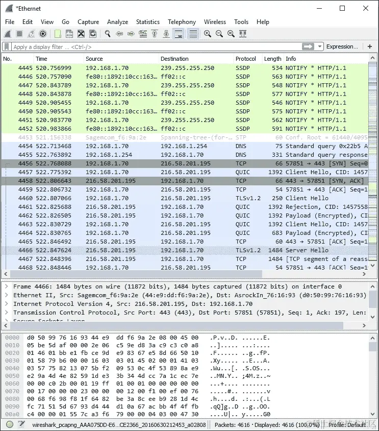Add a display filter button with plus
The height and width of the screenshot is (431, 379).
[370, 46]
